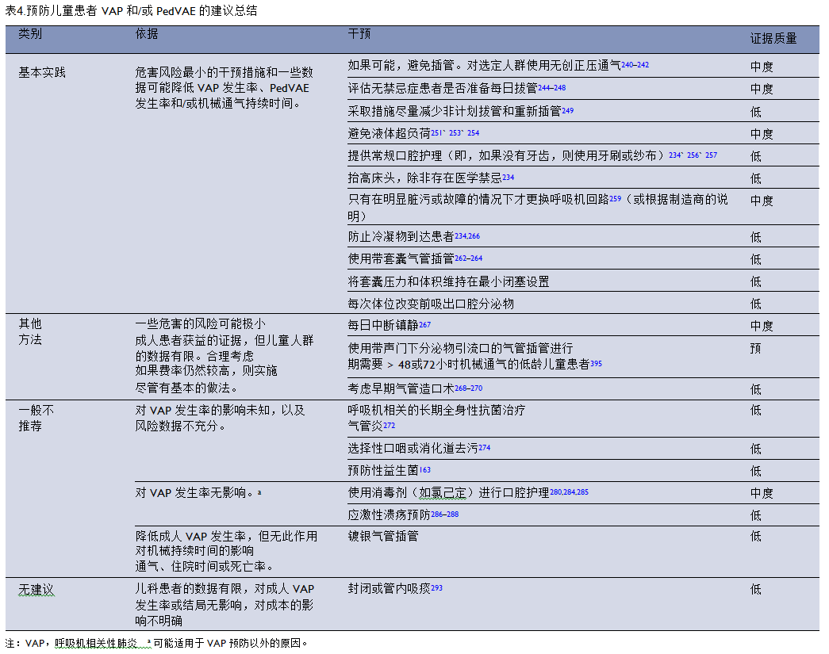Screen dimensions: 829x654
Task: Select the 基本实践 category cell
Action: click(x=42, y=72)
